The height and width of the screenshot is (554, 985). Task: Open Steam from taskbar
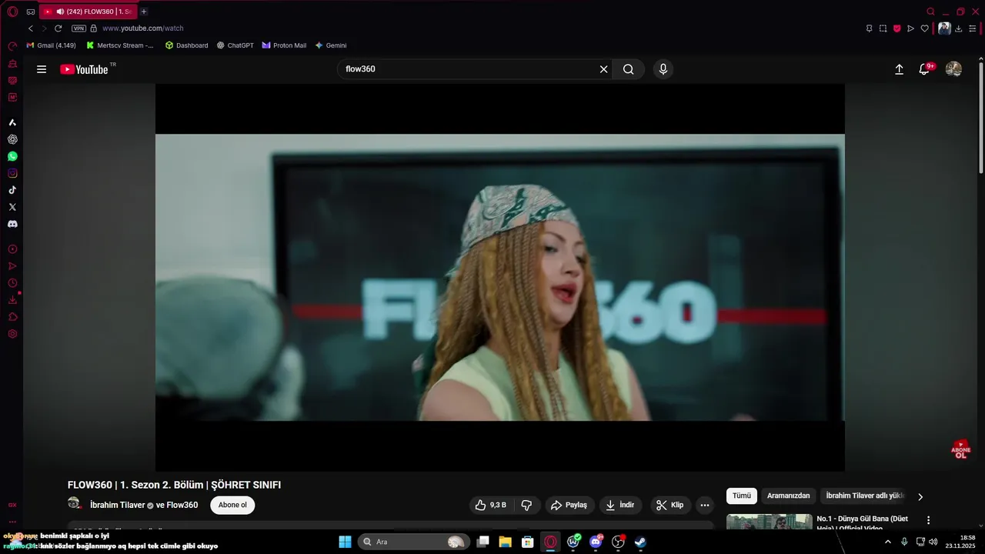(x=640, y=542)
